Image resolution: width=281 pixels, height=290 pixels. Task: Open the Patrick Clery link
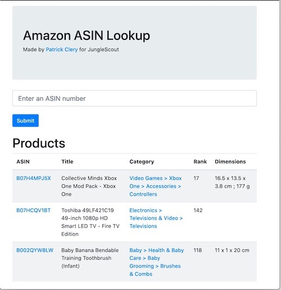62,49
